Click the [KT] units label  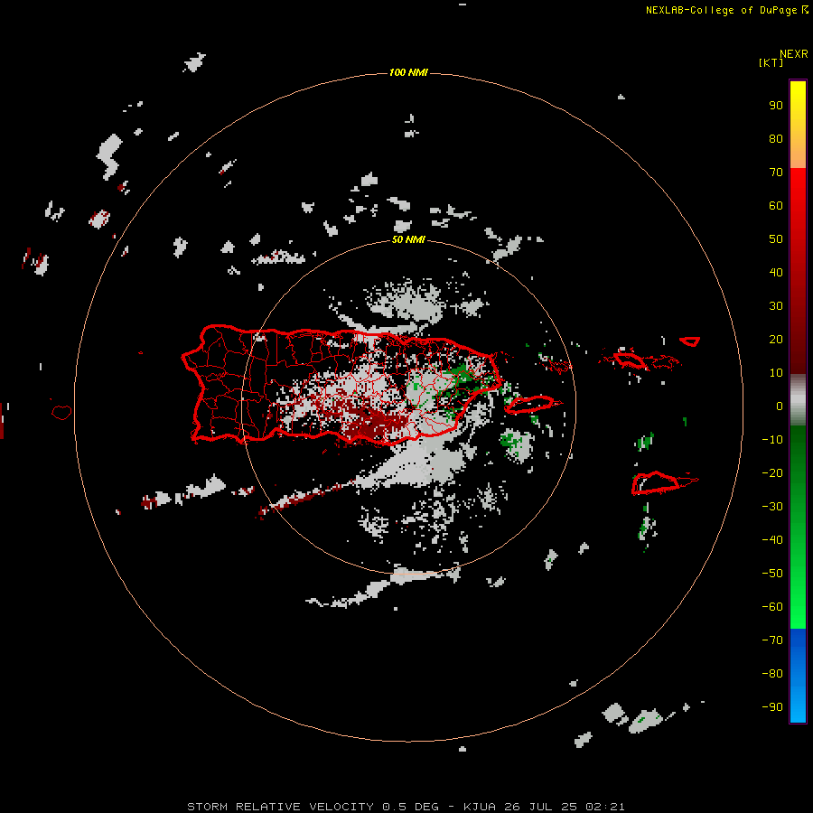(771, 62)
